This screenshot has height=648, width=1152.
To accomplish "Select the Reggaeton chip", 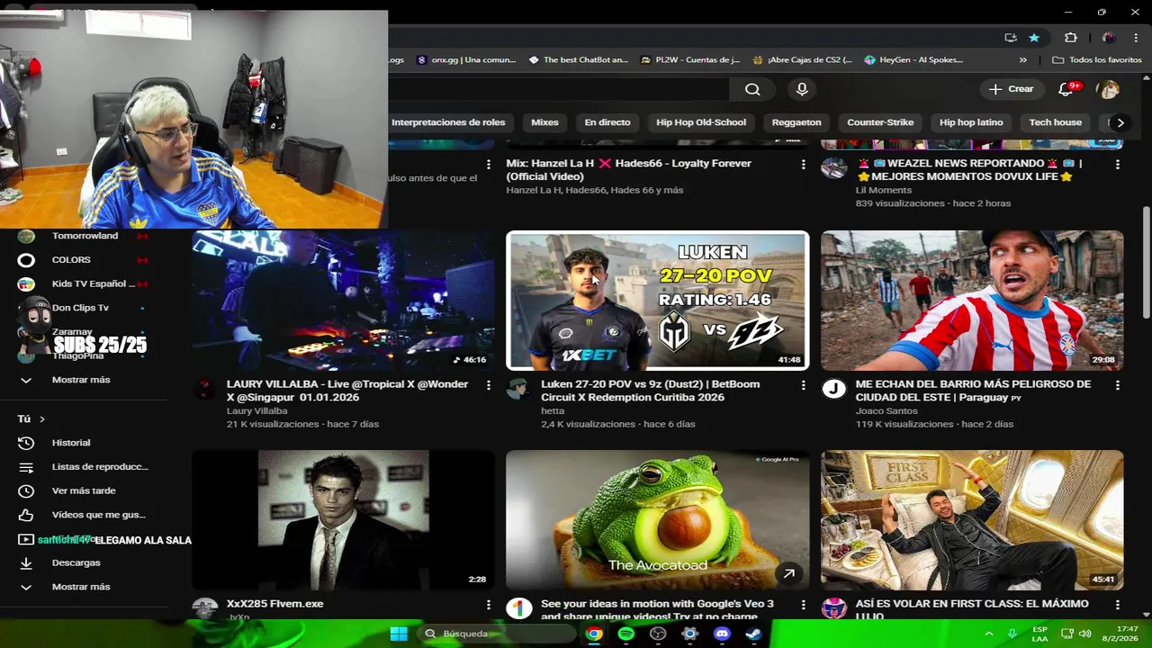I will pos(796,122).
